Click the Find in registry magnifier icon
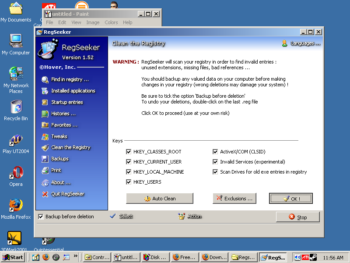The width and height of the screenshot is (350, 263). tap(45, 79)
